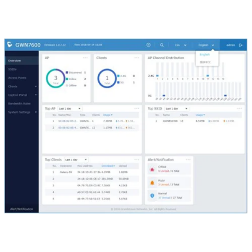The image size is (252, 252).
Task: Open Top SSID Last 1 day dropdown
Action: pyautogui.click(x=177, y=109)
